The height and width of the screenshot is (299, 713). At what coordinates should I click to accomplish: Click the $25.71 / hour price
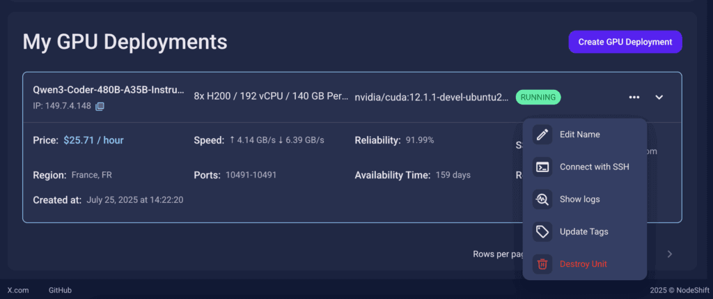pos(93,140)
